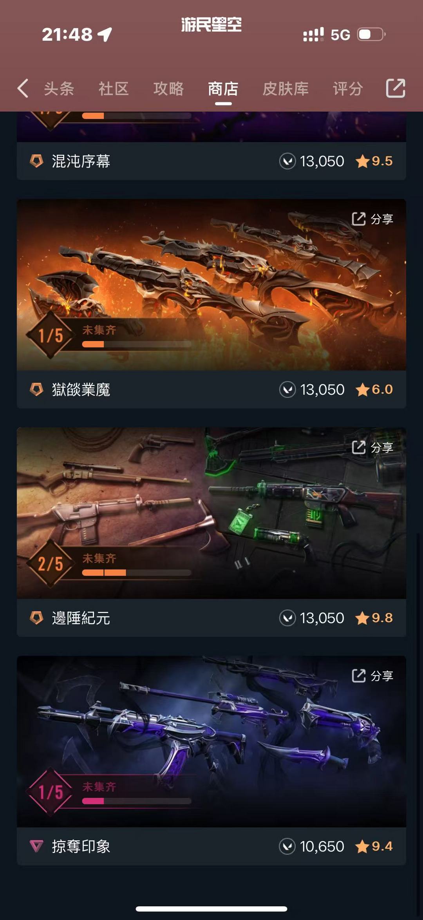The image size is (423, 920).
Task: Open the 攻略 tab
Action: 168,89
